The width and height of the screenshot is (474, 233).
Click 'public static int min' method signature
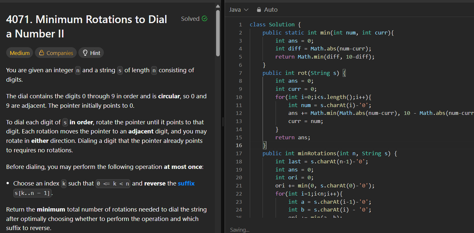coord(328,33)
